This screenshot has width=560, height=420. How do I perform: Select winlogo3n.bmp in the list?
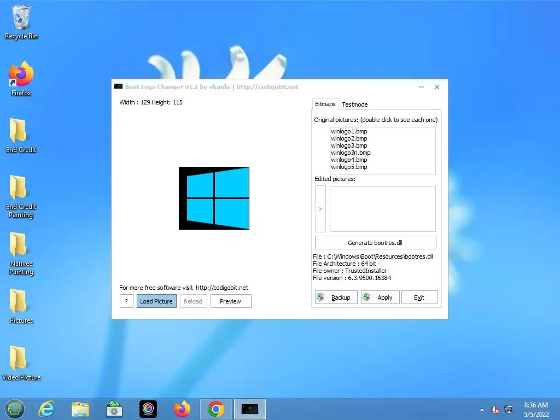351,153
